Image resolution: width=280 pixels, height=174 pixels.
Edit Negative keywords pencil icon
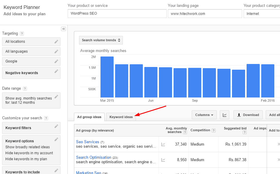pos(56,71)
